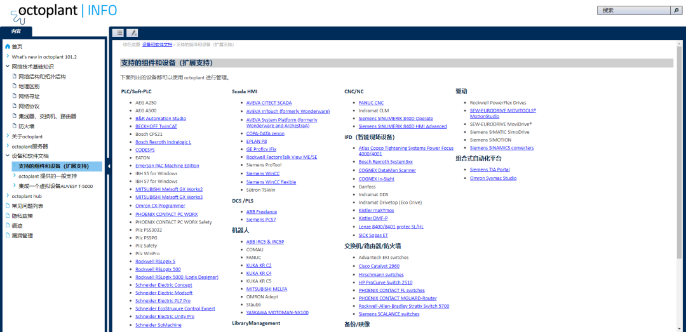Viewport: 686px width, 332px height.
Task: Expand the octoplant hub tree node
Action: 8,196
